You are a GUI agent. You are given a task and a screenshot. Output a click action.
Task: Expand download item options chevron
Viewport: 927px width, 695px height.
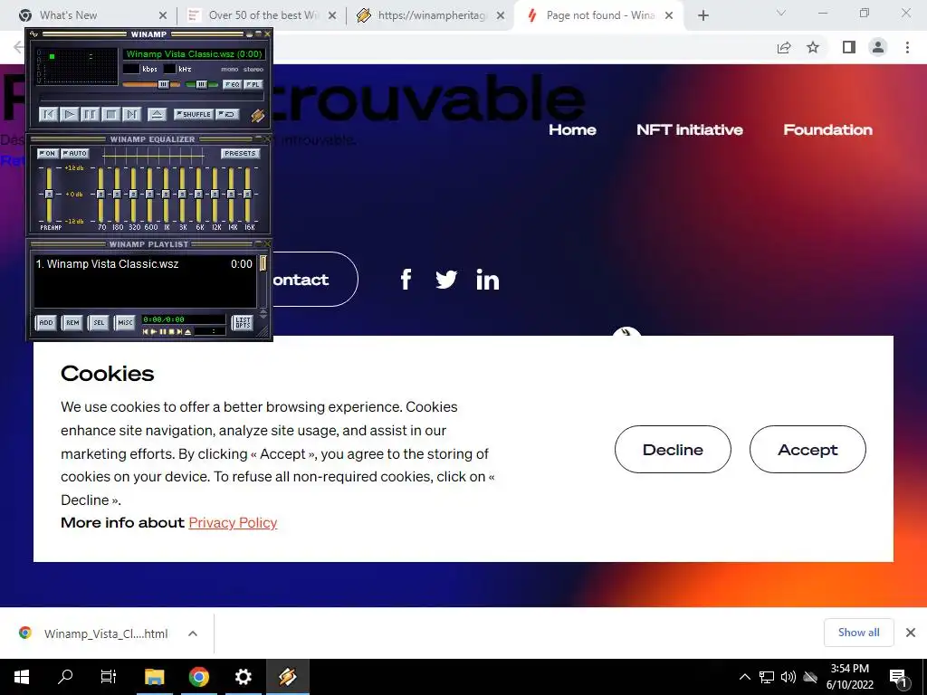click(193, 633)
